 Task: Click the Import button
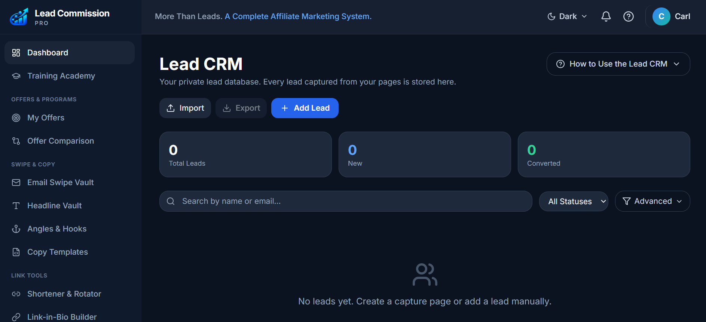185,108
